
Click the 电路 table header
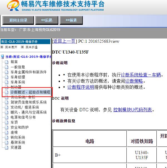[x=90, y=139]
